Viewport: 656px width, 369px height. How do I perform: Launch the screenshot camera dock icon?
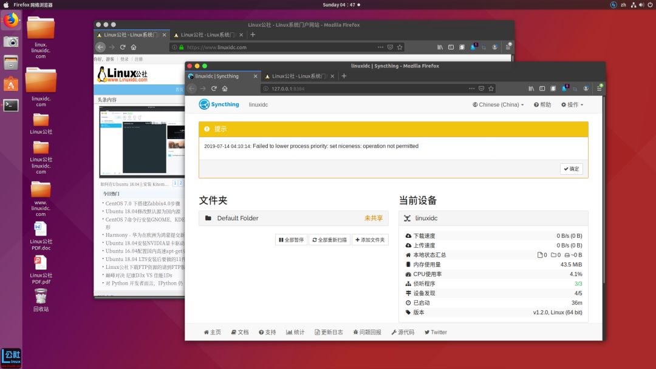11,42
